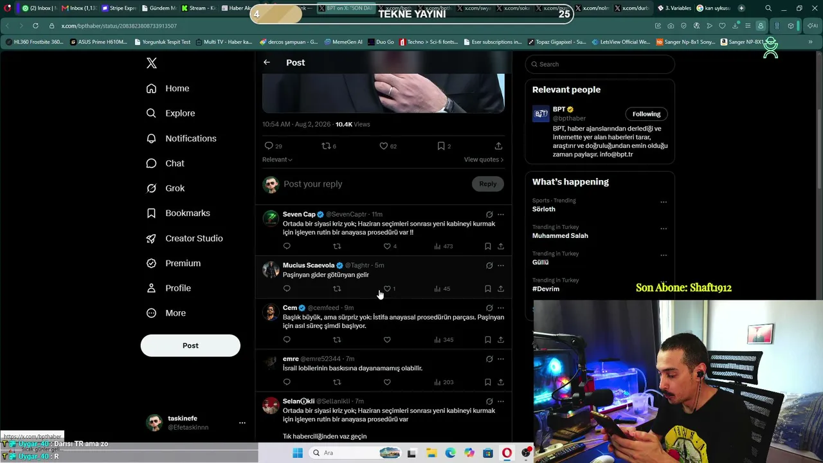Viewport: 823px width, 463px height.
Task: Open Seven Cap's profile name
Action: 299,214
